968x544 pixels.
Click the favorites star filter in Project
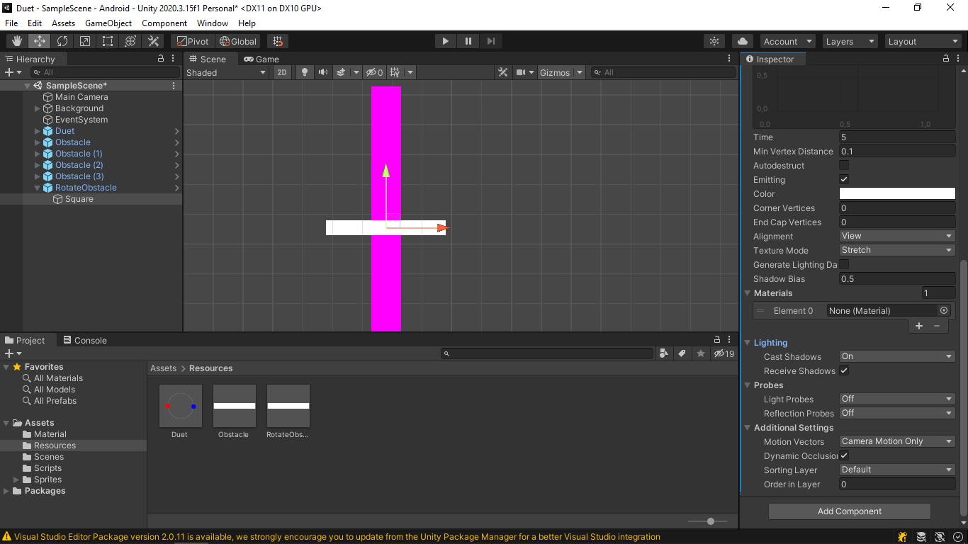[701, 353]
